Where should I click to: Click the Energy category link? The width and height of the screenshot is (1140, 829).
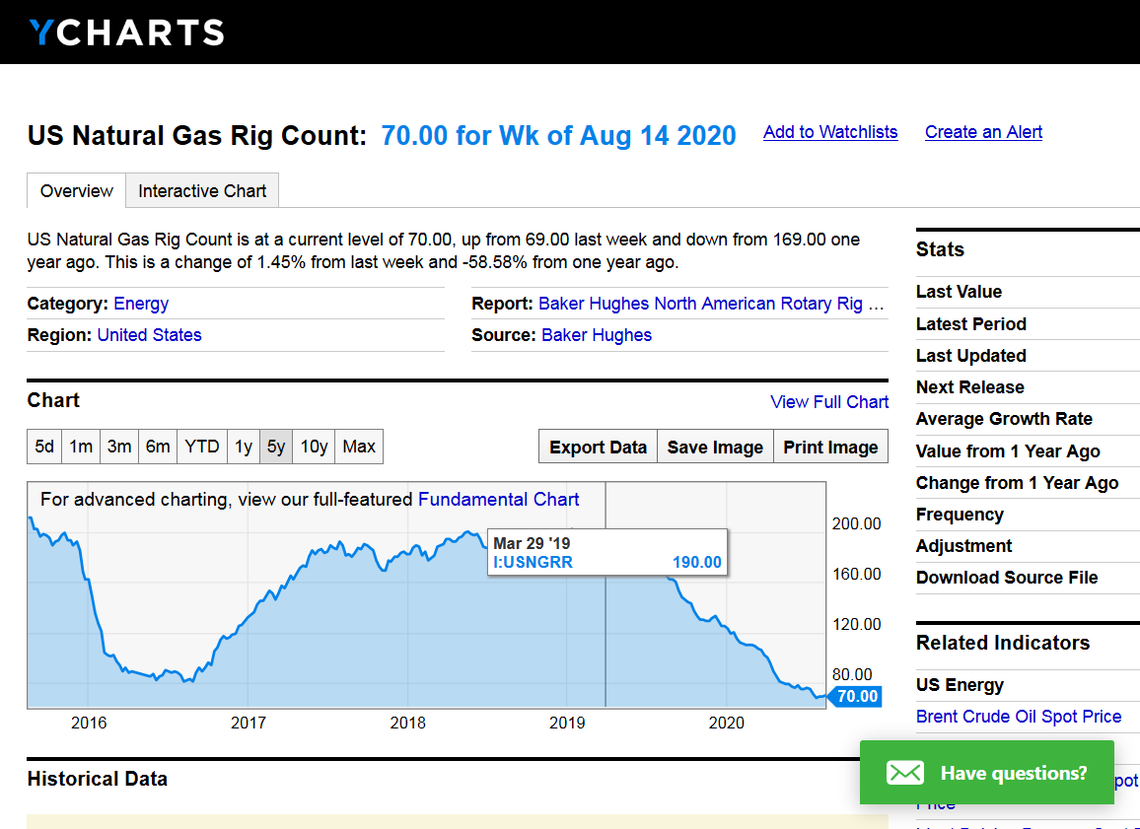141,304
